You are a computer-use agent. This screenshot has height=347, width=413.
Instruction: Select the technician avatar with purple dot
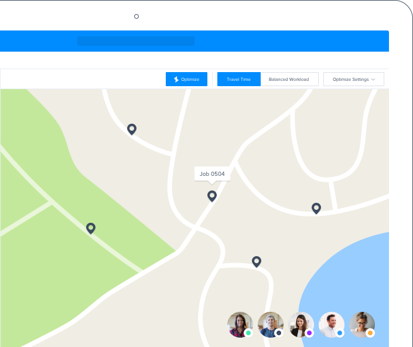click(x=301, y=325)
